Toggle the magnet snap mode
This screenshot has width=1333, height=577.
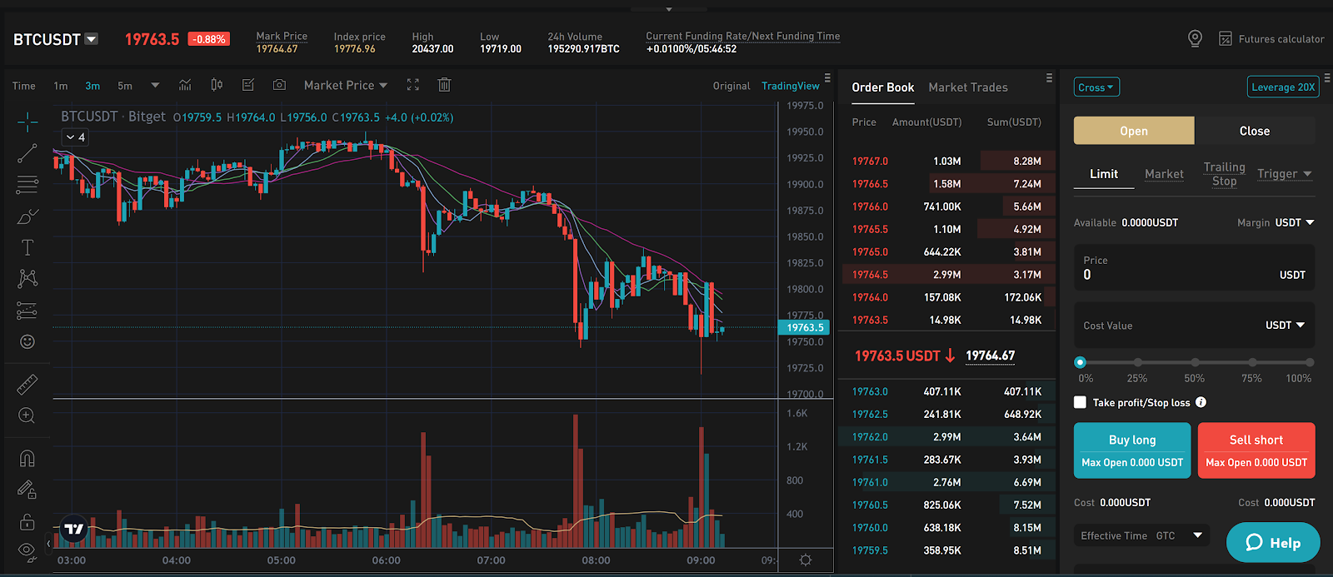point(27,458)
